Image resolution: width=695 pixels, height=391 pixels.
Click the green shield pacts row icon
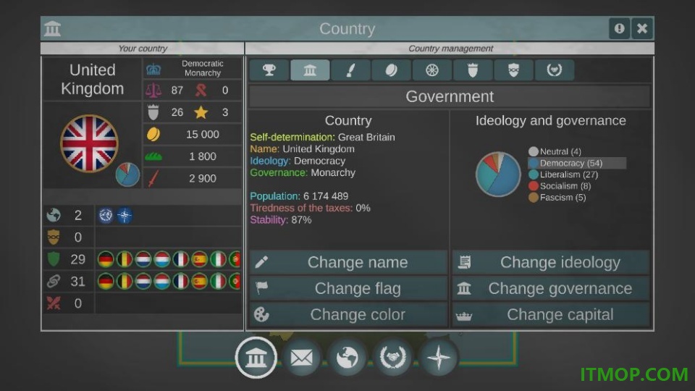(x=53, y=259)
